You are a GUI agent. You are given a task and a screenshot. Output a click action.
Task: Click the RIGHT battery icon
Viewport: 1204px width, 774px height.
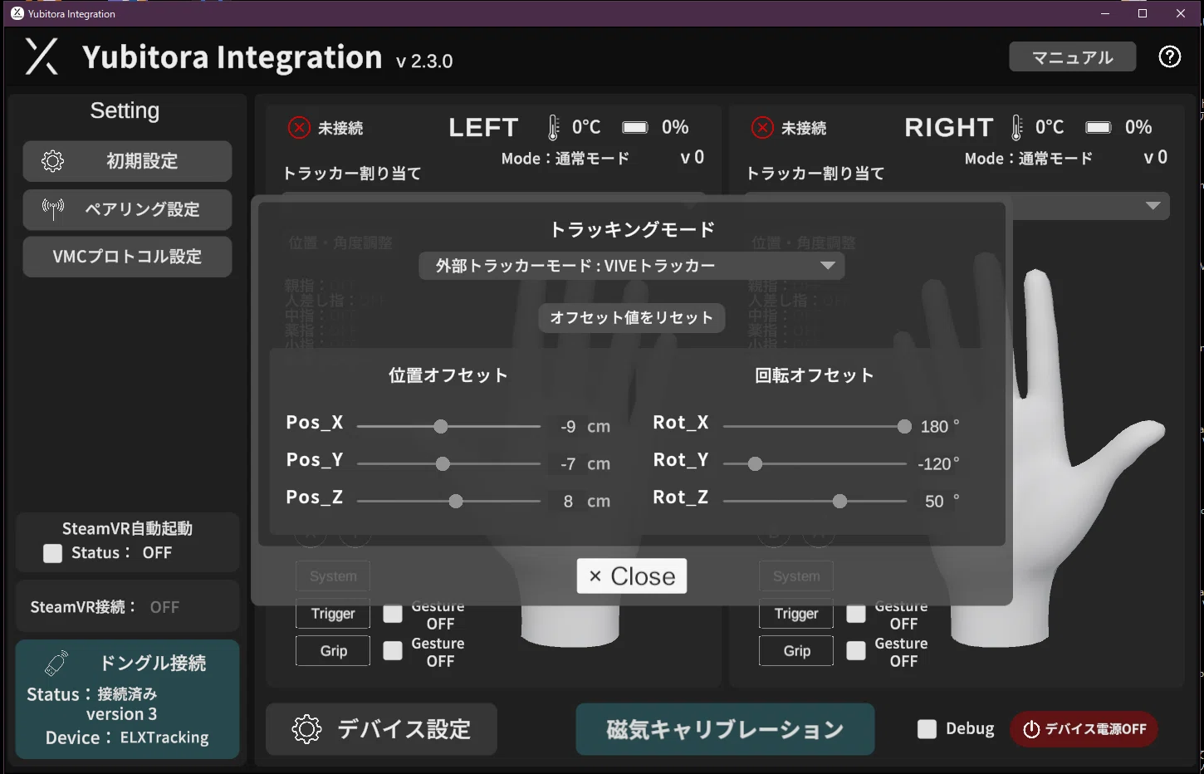[1099, 127]
